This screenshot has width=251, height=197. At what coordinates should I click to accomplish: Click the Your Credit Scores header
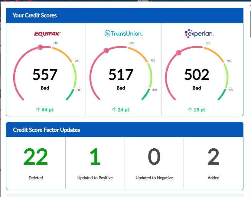[34, 15]
